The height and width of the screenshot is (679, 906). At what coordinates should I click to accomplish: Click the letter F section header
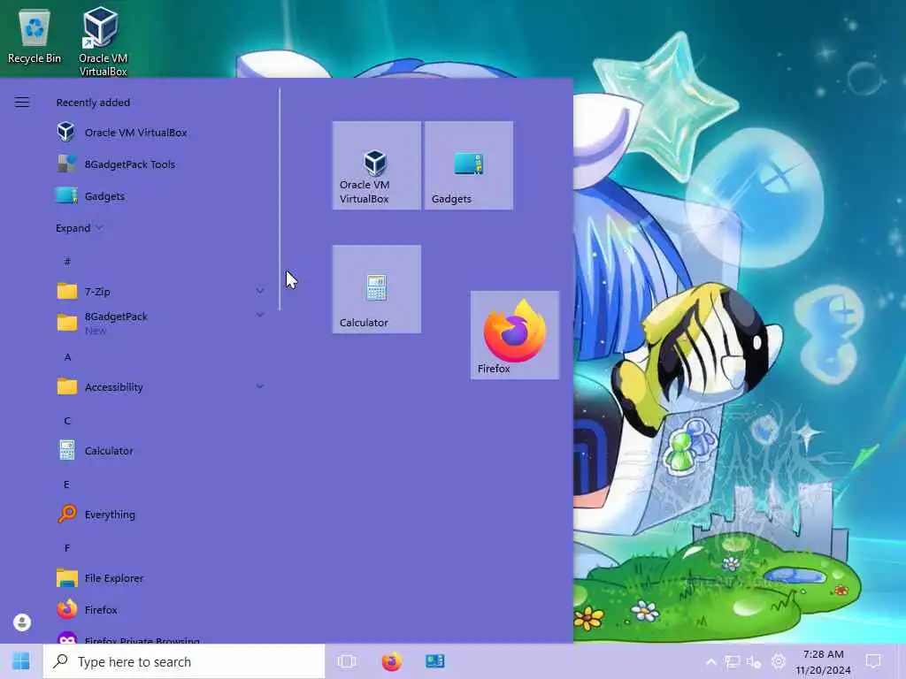click(x=67, y=548)
